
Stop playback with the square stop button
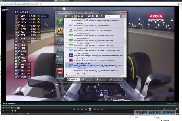pyautogui.click(x=75, y=109)
